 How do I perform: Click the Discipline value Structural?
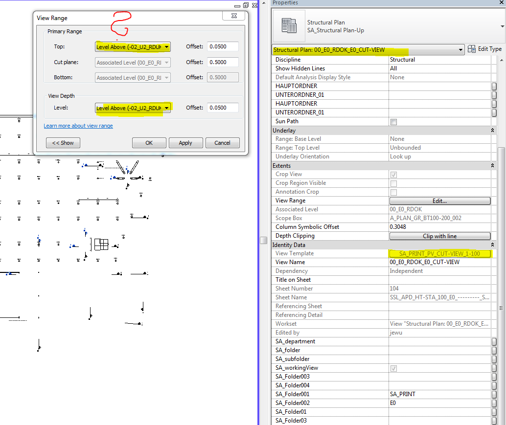tap(402, 60)
